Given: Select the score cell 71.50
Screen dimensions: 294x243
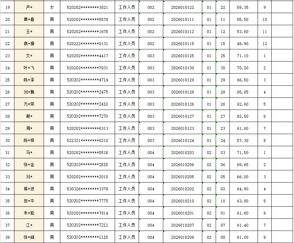Looking at the screenshot, I should point(243,152).
